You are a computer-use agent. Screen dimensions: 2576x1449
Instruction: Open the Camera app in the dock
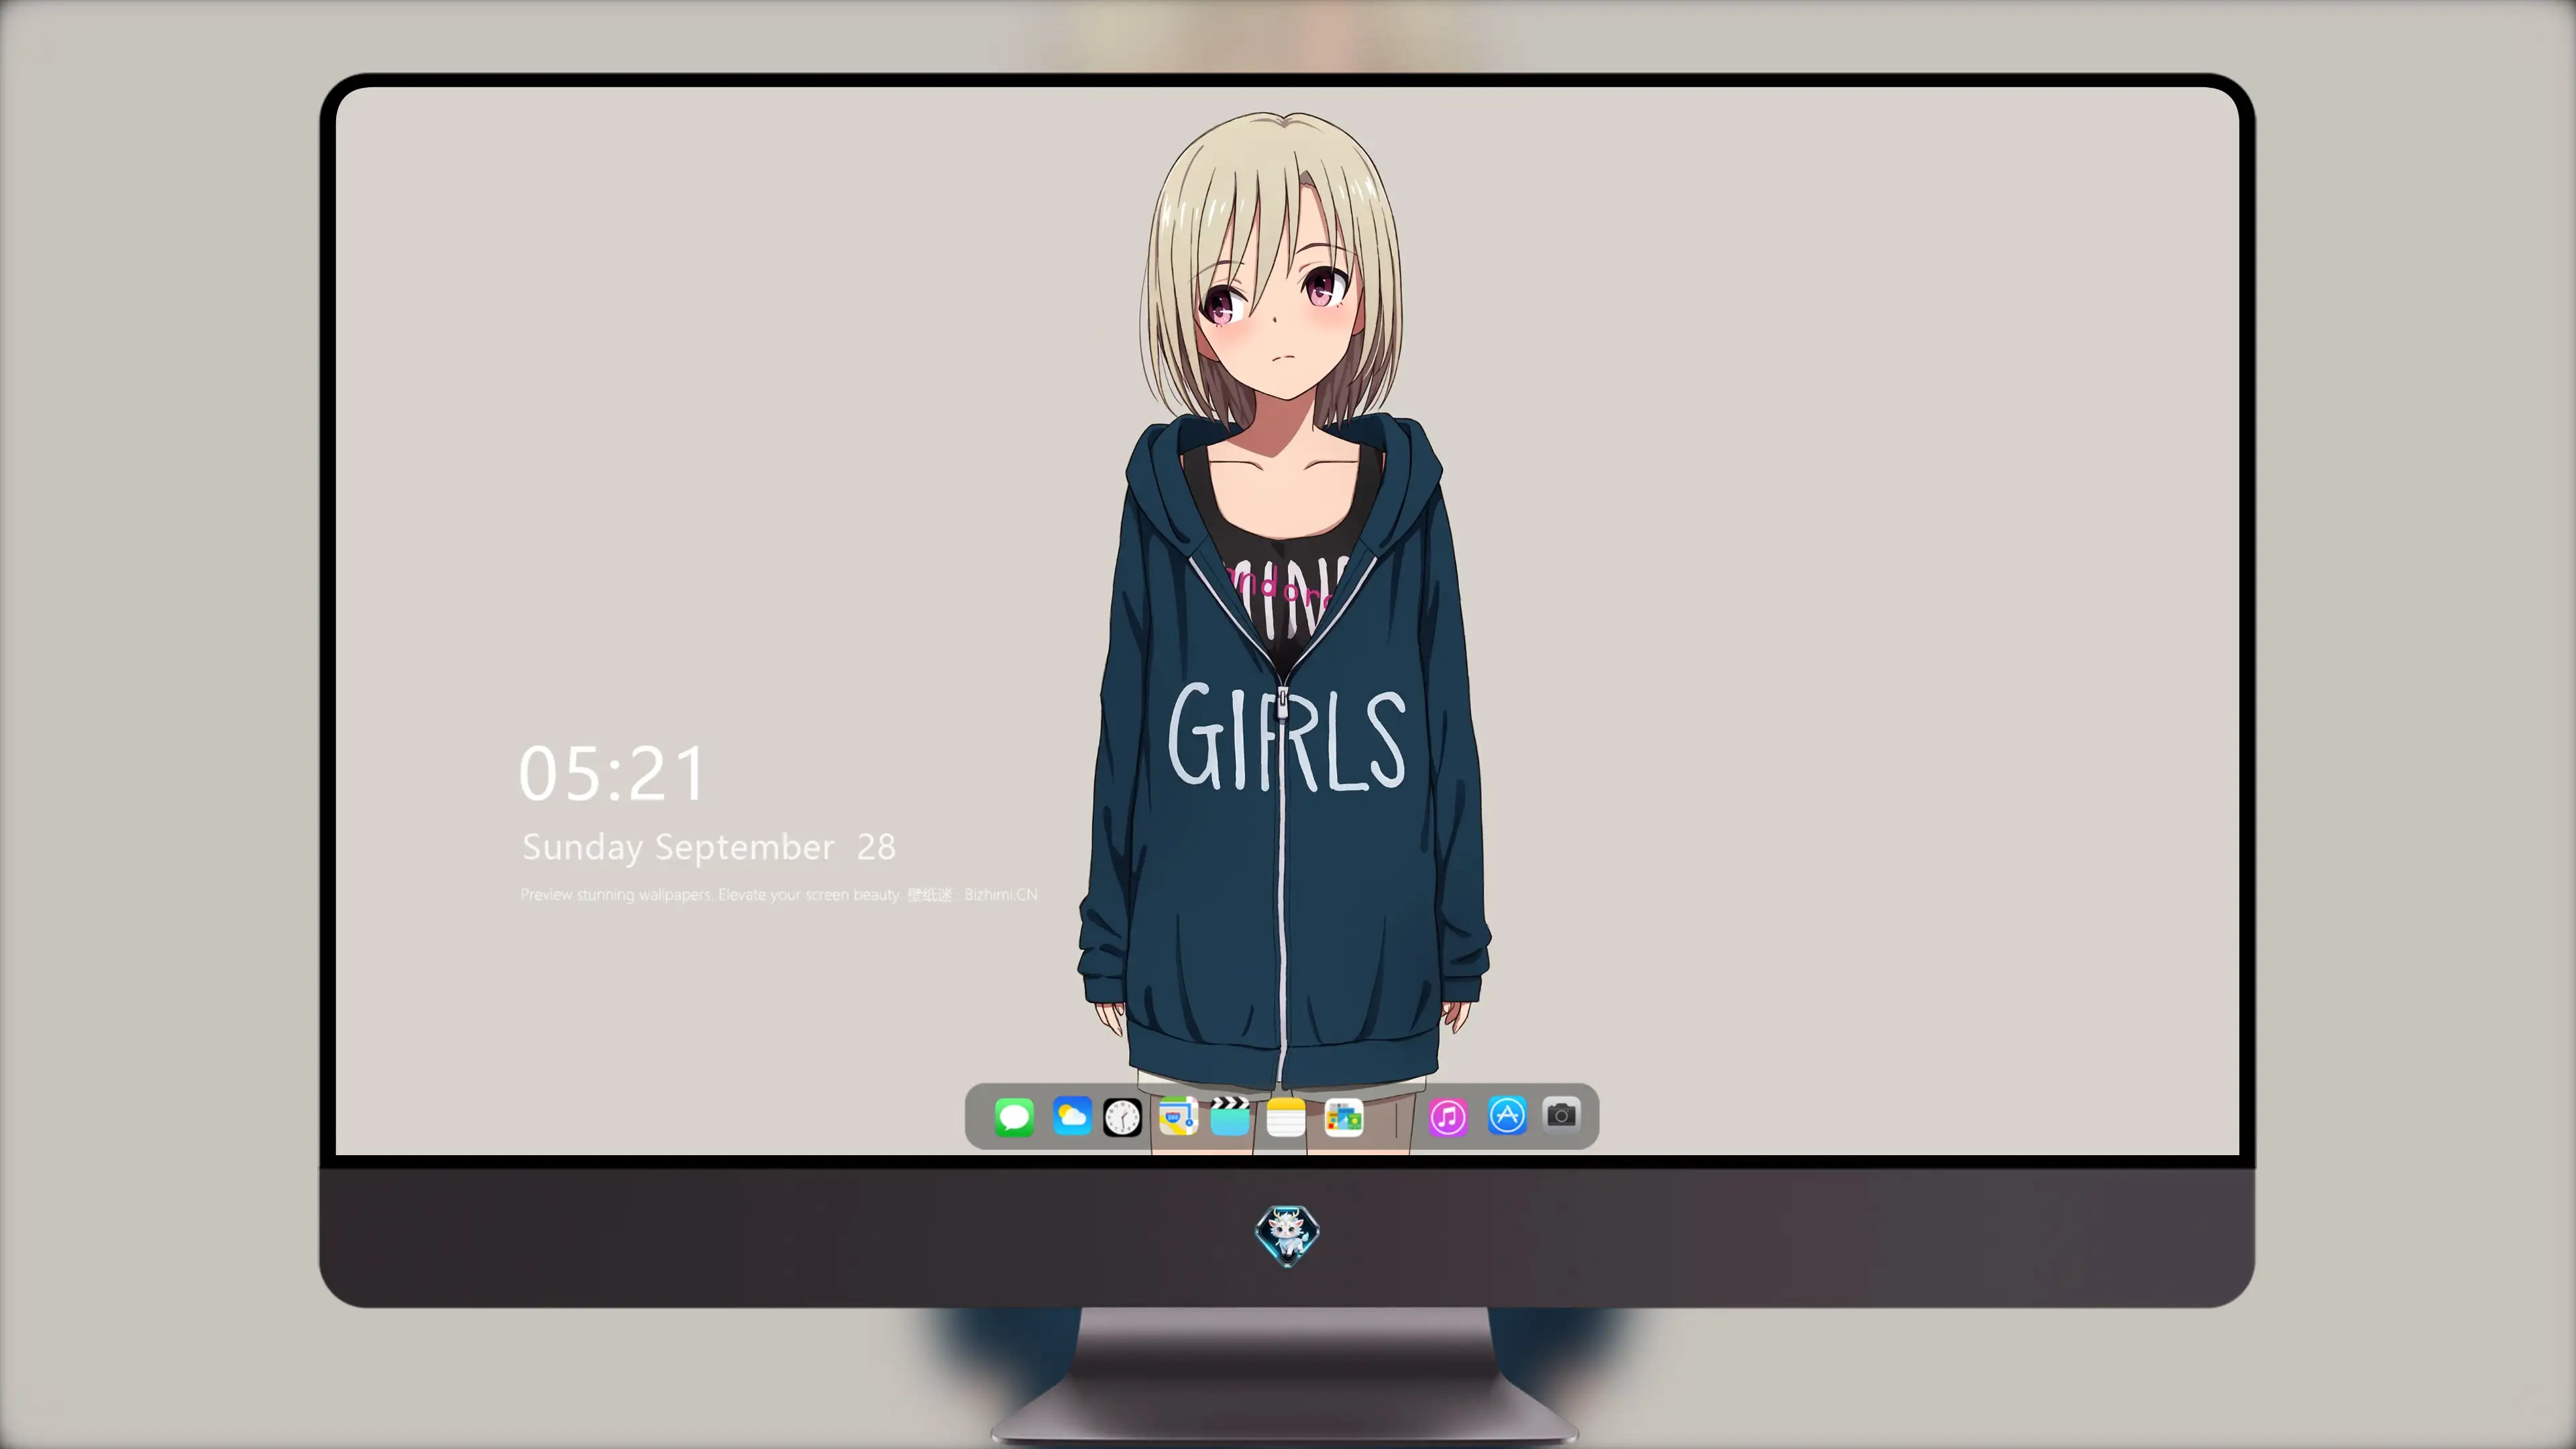pyautogui.click(x=1561, y=1114)
